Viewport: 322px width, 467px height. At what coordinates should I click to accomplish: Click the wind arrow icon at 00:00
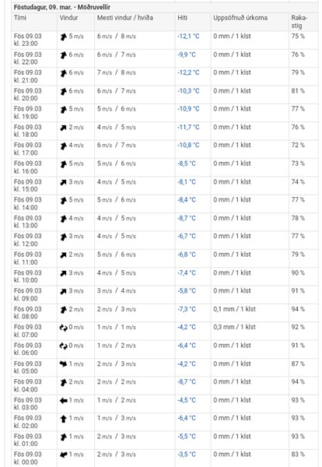tap(63, 455)
